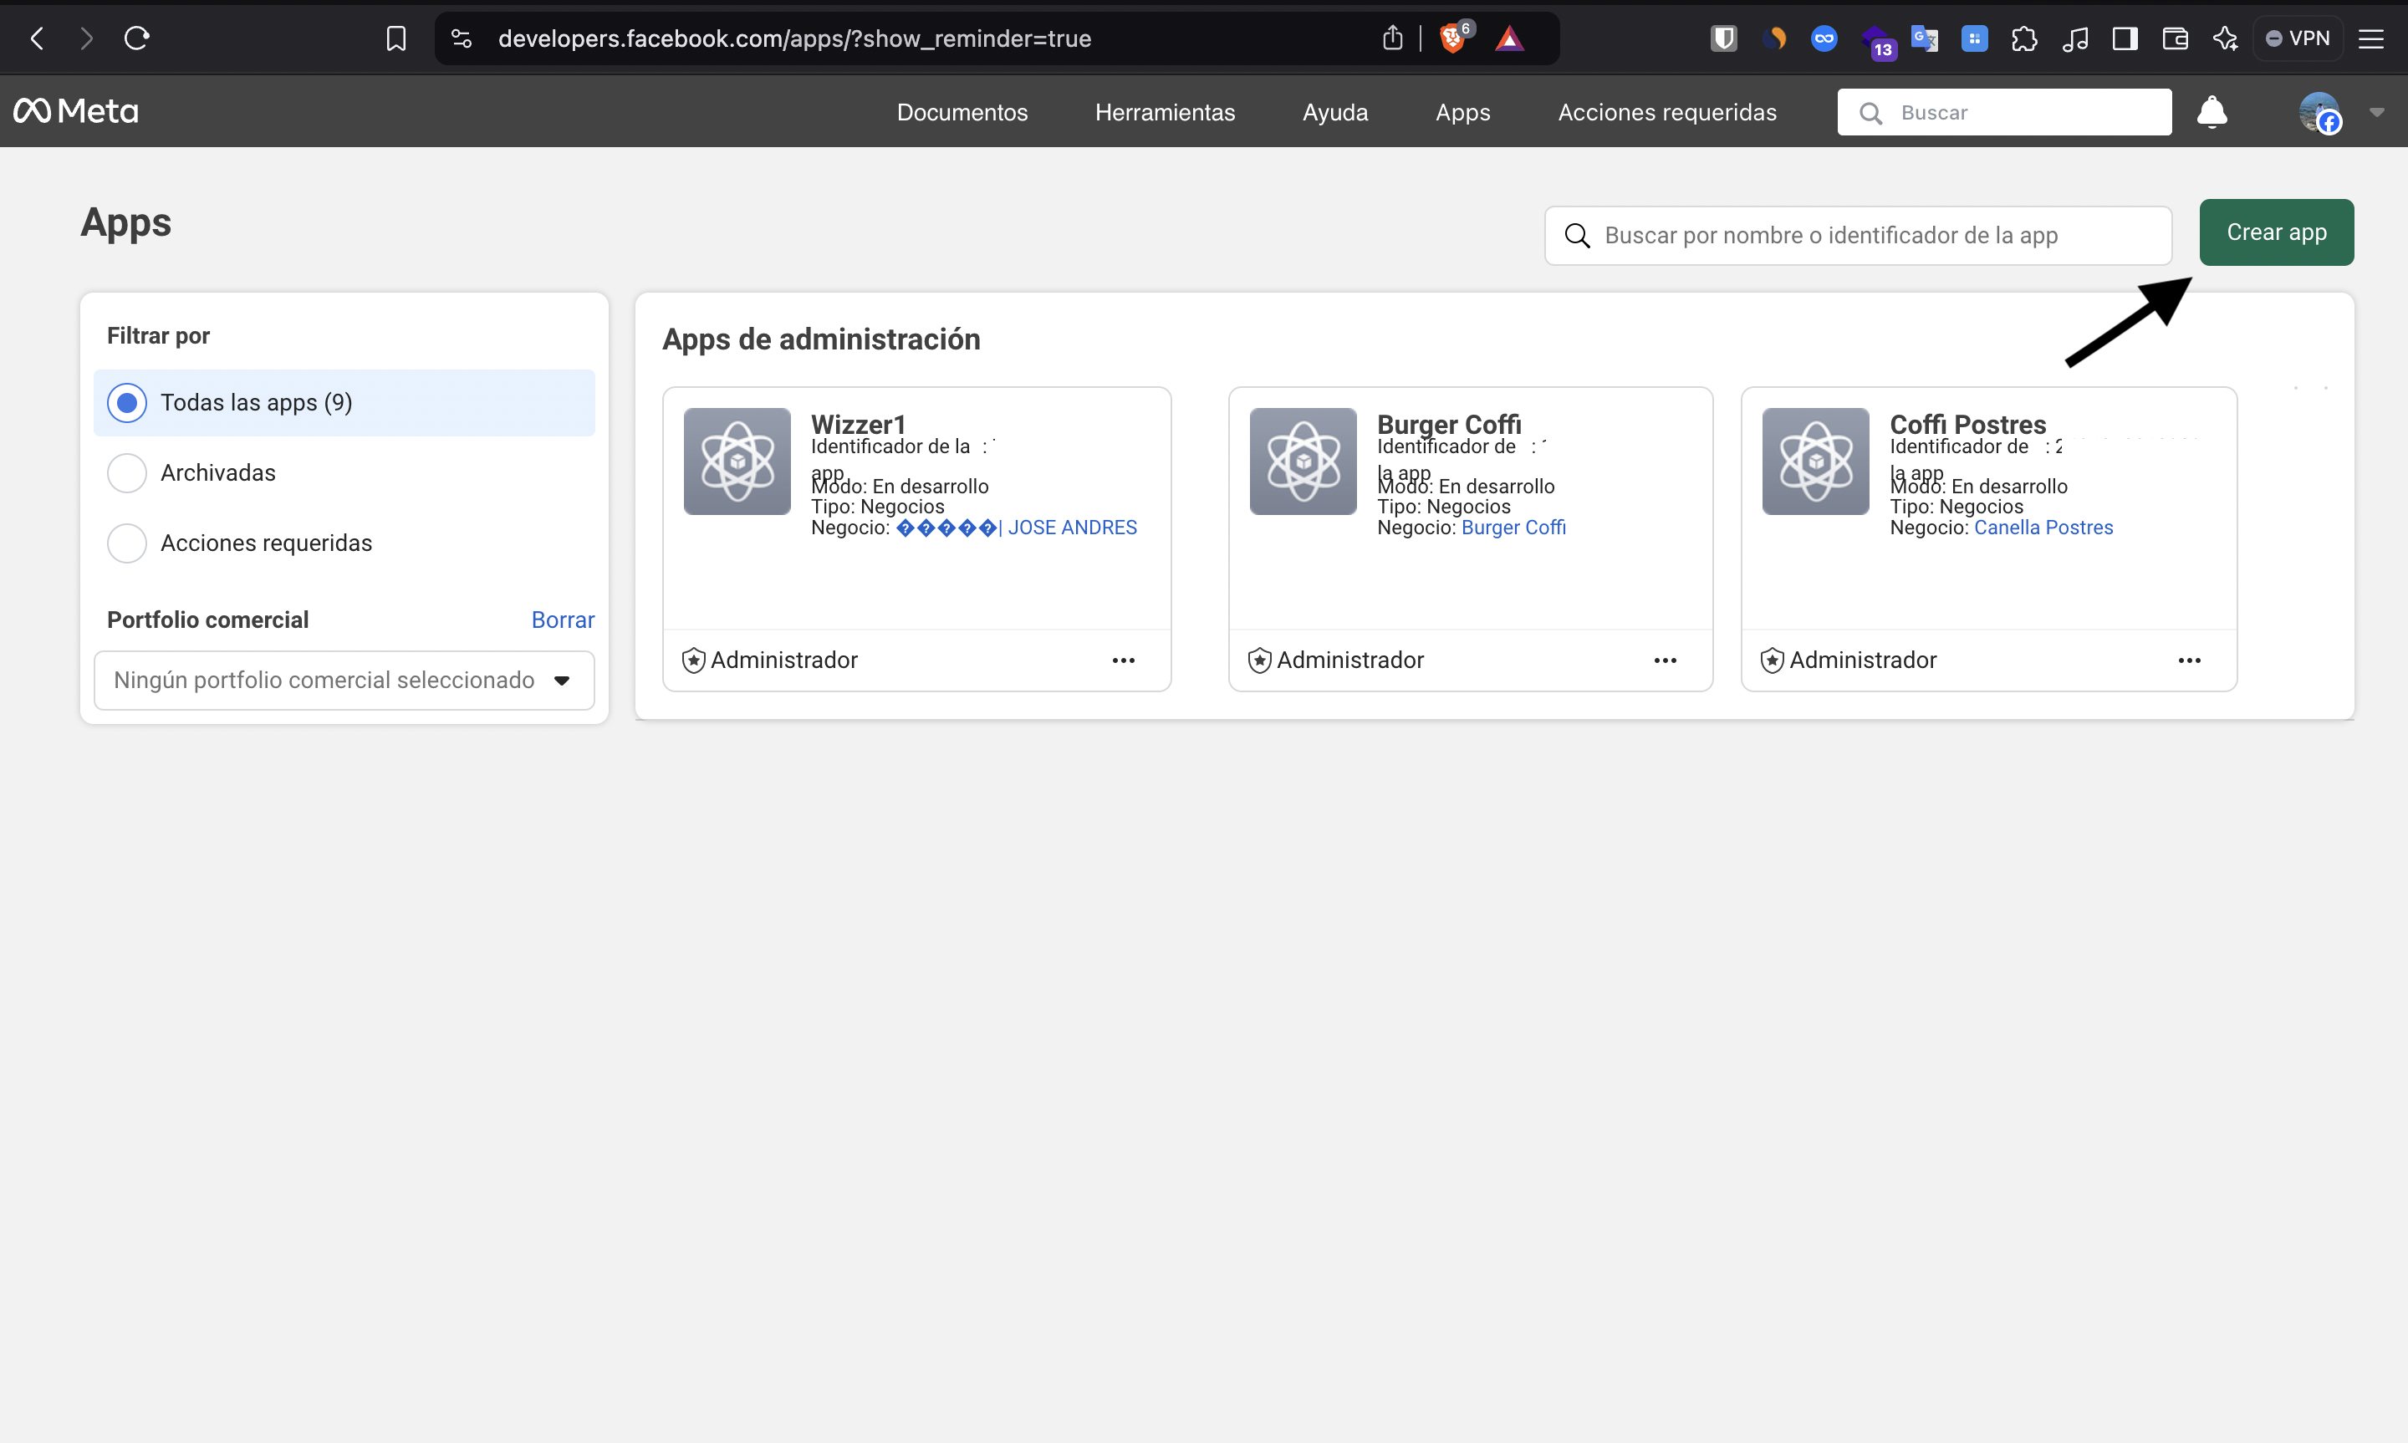Click the Meta logo

point(76,111)
